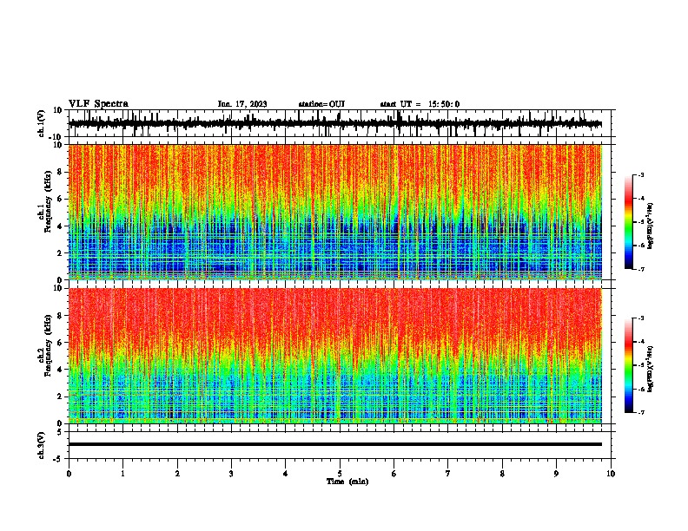
Task: Click the "8" kHz tick on the ch.1 frequency axis
Action: click(x=61, y=172)
